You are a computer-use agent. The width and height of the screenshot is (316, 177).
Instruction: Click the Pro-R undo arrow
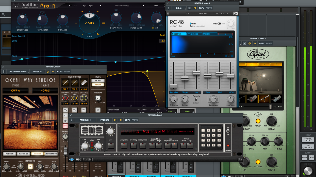[70, 6]
